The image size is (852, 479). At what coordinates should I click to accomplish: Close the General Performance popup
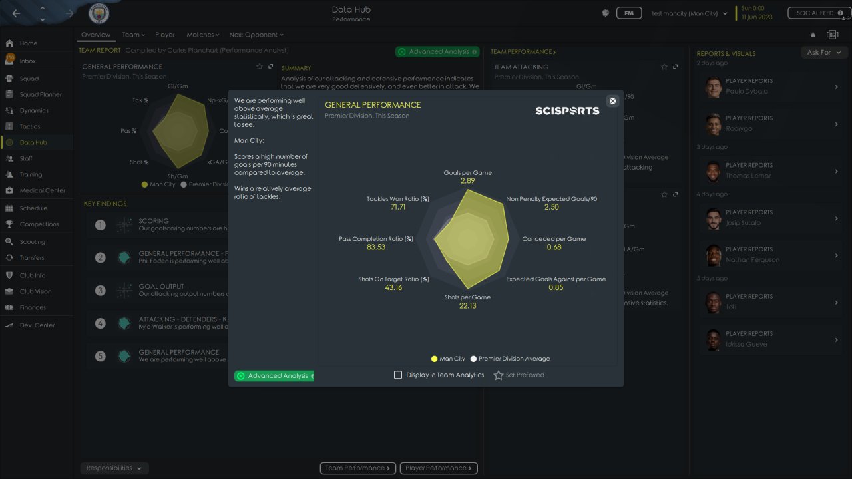coord(613,101)
